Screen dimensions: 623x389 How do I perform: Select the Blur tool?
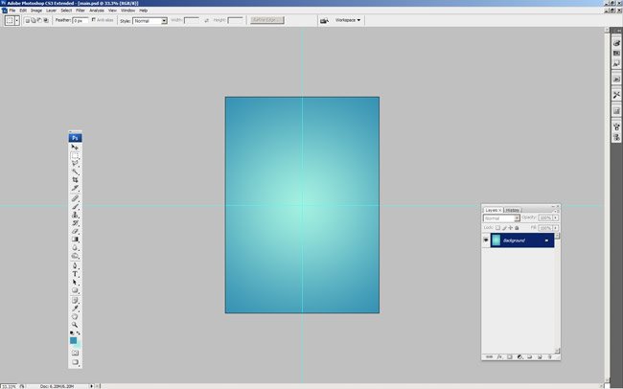pos(75,247)
